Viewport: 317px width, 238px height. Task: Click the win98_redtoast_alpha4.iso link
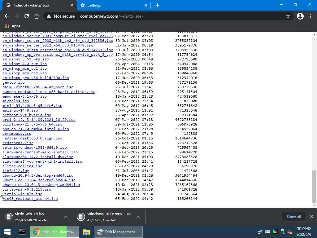point(30,199)
